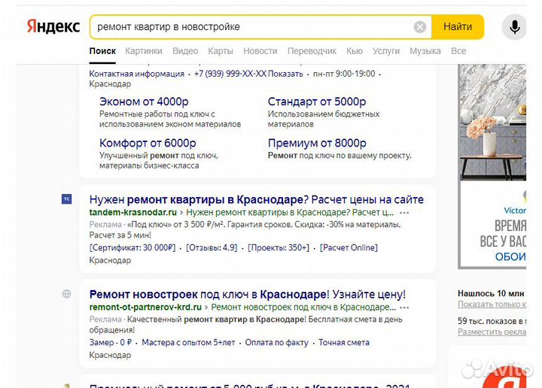Image resolution: width=542 pixels, height=388 pixels.
Task: Click the ОБОИ text in the banner ad
Action: [510, 257]
